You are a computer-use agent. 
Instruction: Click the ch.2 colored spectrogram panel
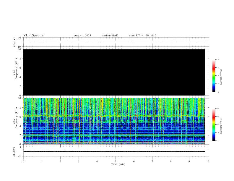(x=114, y=121)
